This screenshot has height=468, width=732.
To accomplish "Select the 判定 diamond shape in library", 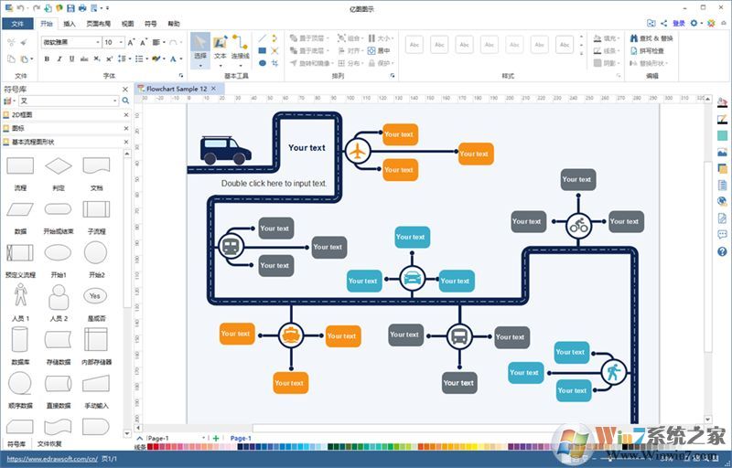I will 59,166.
